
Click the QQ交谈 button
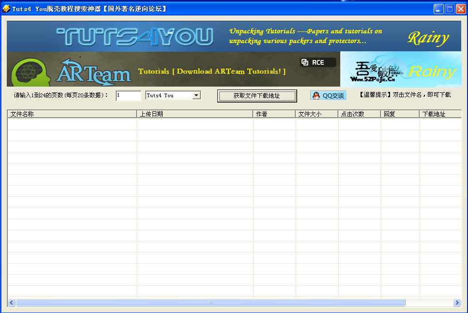click(328, 95)
